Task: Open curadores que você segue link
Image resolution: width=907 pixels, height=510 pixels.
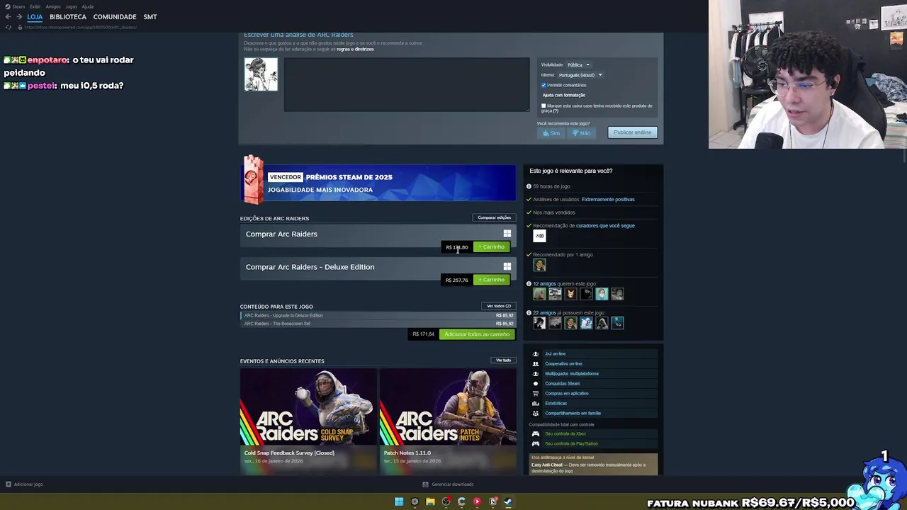Action: point(605,226)
